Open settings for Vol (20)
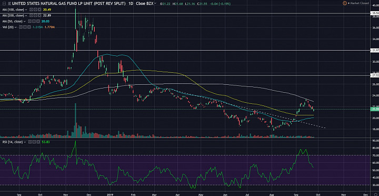379x196 pixels. pyautogui.click(x=25, y=27)
